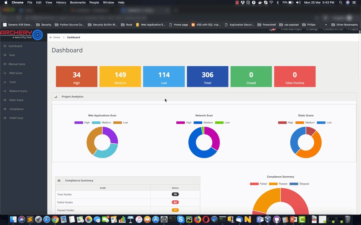The image size is (361, 225).
Task: Show hidden bookmarks via the chevron
Action: click(326, 25)
